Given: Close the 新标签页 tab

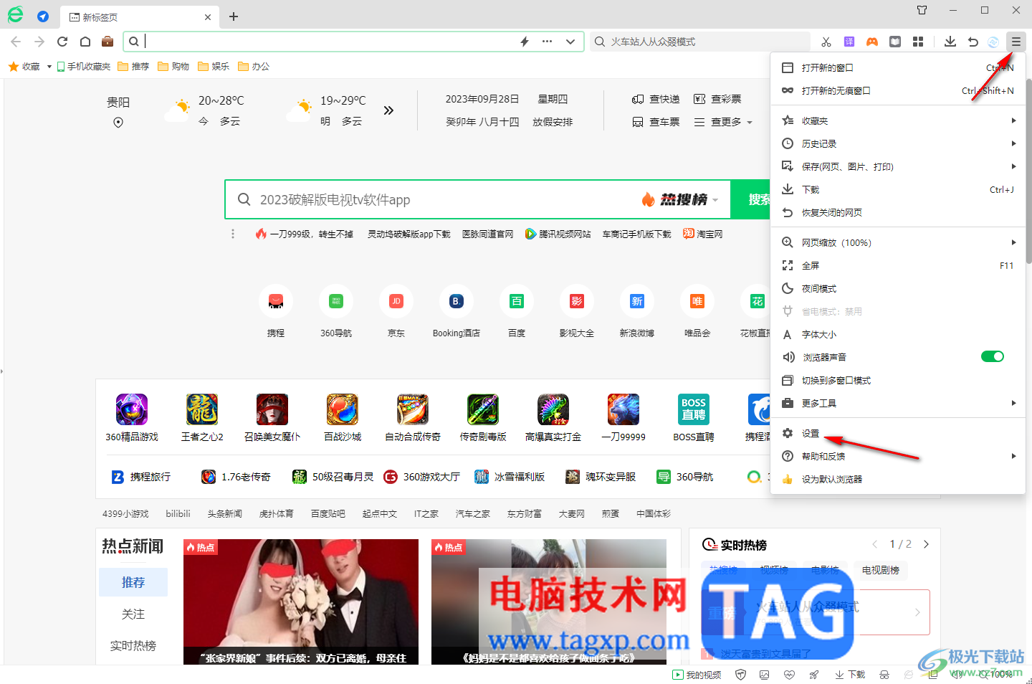Looking at the screenshot, I should (208, 17).
